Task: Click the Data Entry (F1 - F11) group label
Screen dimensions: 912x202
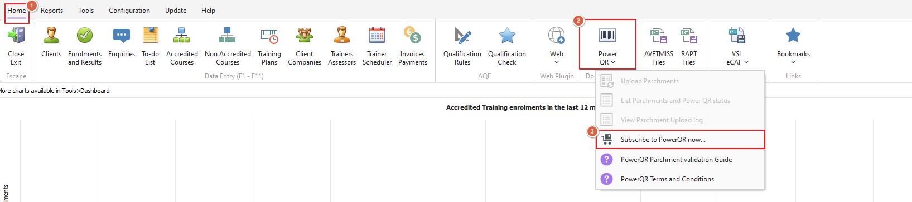Action: (234, 76)
